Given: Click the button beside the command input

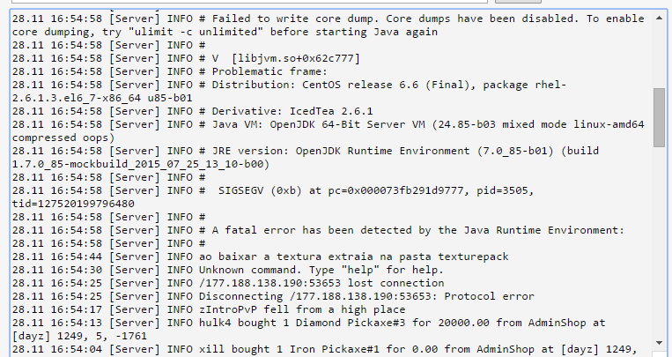Looking at the screenshot, I should [518, 1].
